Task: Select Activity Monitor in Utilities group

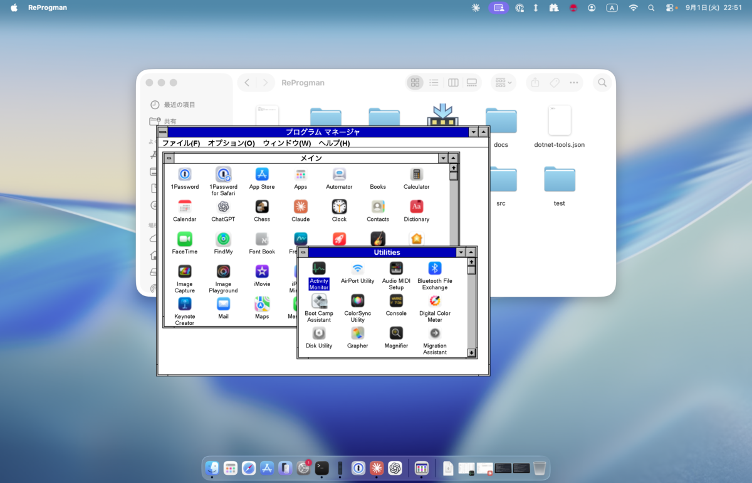Action: [319, 268]
